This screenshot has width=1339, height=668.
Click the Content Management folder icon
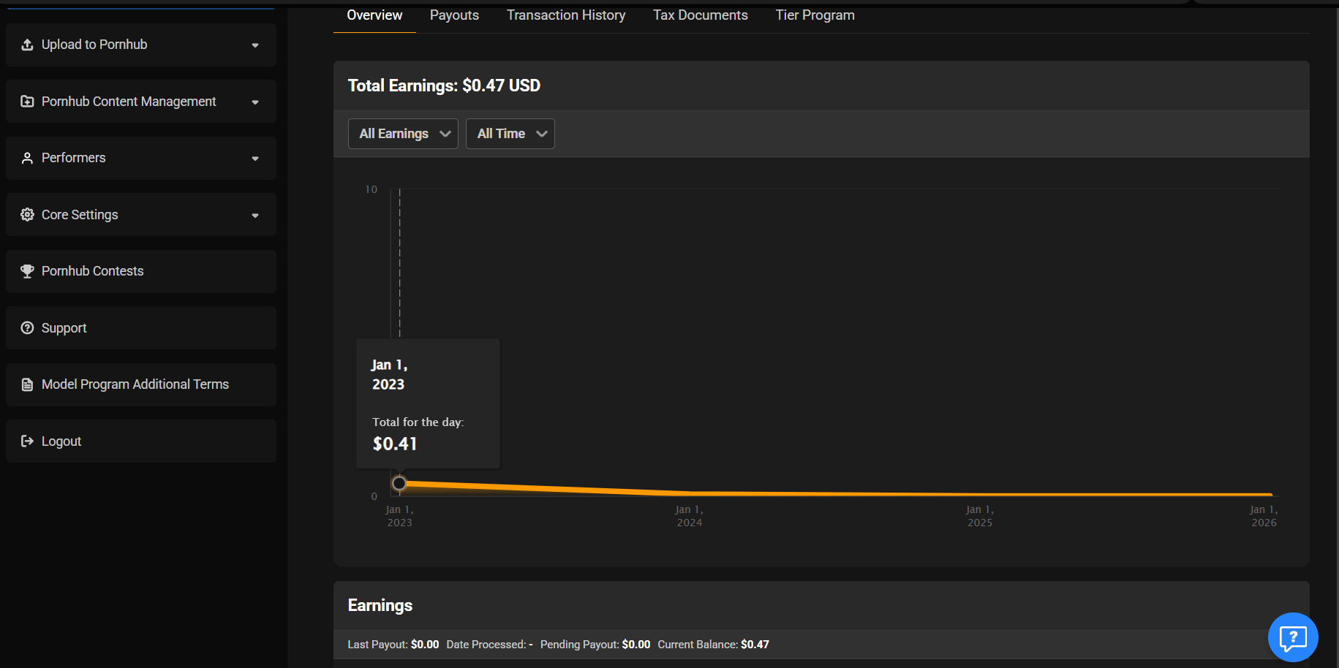pyautogui.click(x=27, y=102)
